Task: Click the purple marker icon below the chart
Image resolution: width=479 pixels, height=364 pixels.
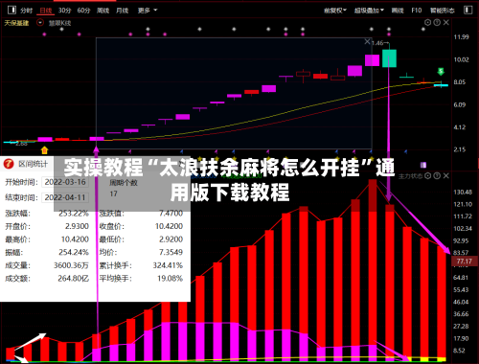Action: [x=423, y=165]
